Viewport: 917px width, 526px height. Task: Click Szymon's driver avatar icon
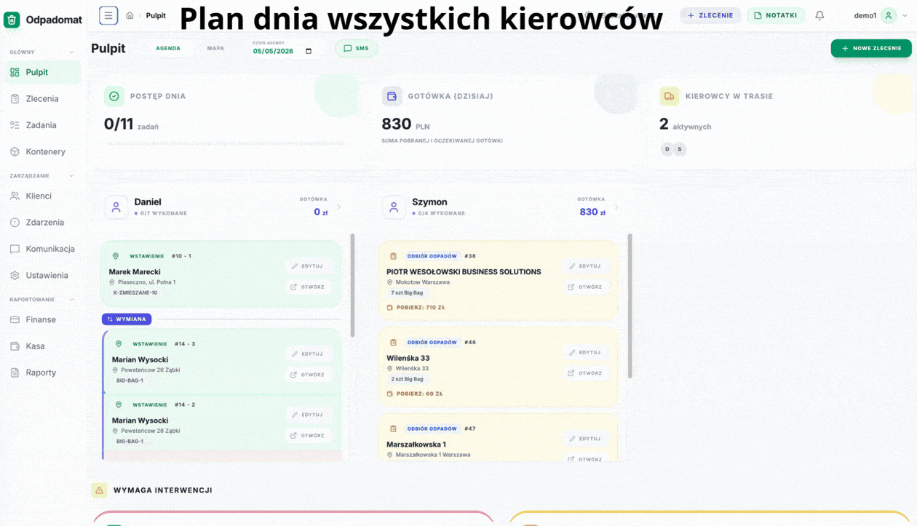point(393,207)
